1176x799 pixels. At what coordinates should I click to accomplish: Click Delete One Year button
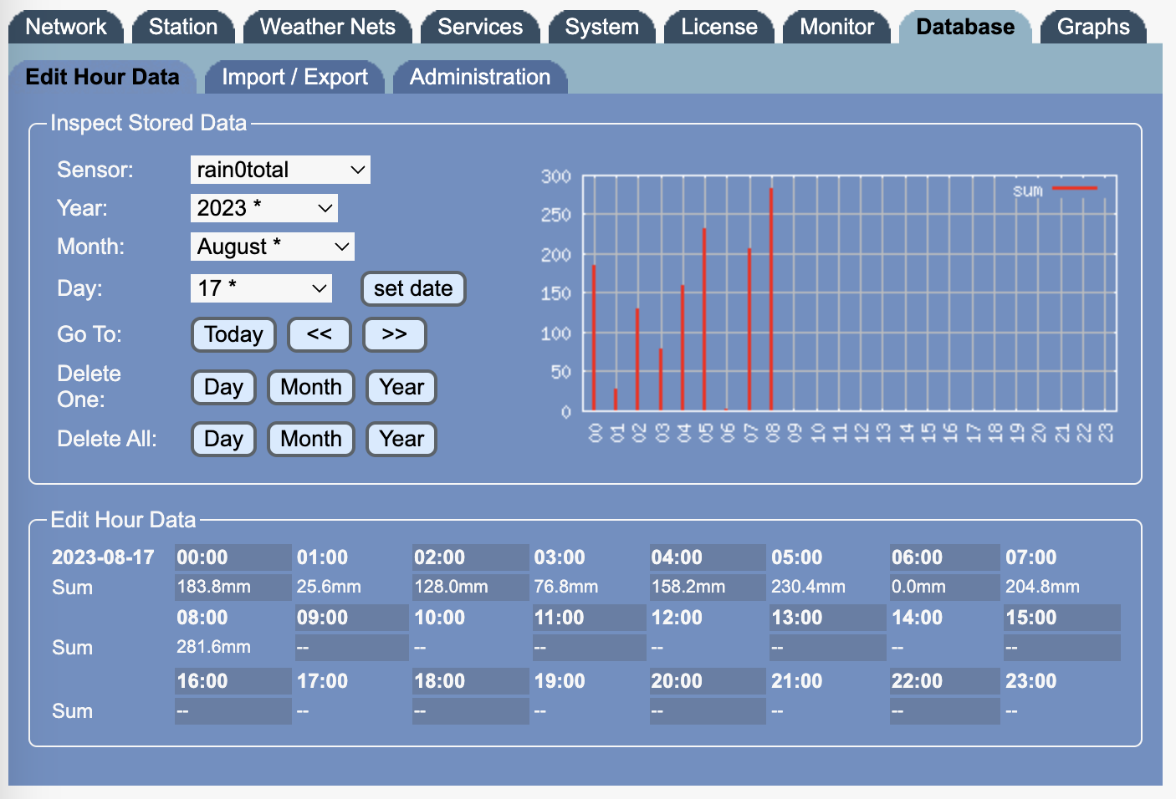pos(401,387)
